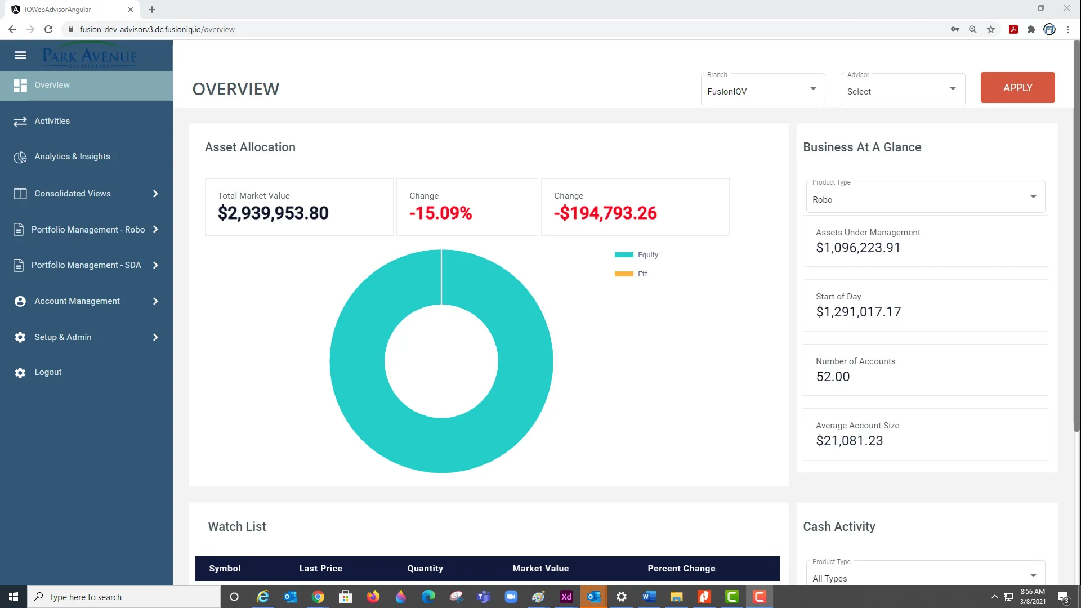1081x608 pixels.
Task: Expand the Portfolio Management - Robo chevron
Action: pos(155,230)
